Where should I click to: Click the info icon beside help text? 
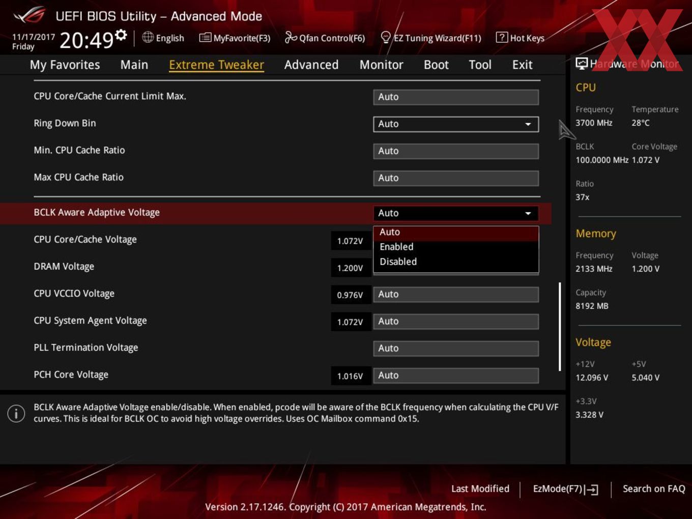point(16,413)
